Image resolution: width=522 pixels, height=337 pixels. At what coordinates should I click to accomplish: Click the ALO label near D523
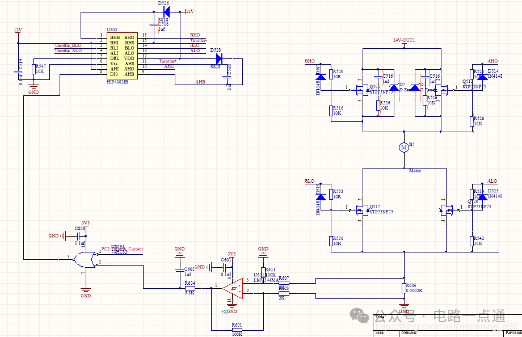(492, 181)
